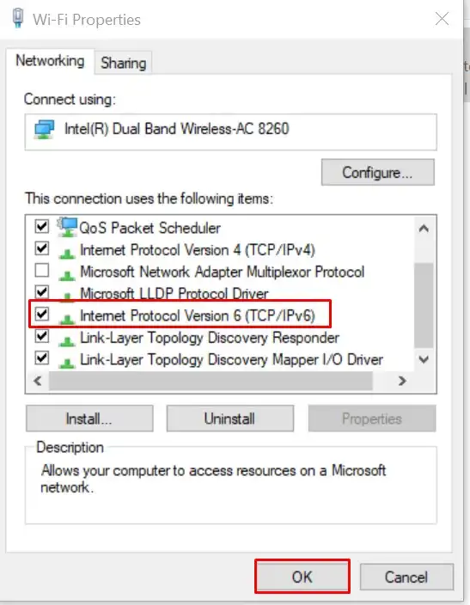The height and width of the screenshot is (605, 470).
Task: Select the Networking tab
Action: point(50,61)
